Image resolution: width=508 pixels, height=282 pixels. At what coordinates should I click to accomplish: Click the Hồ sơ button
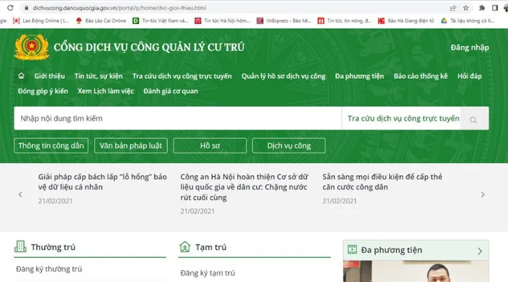coord(210,146)
